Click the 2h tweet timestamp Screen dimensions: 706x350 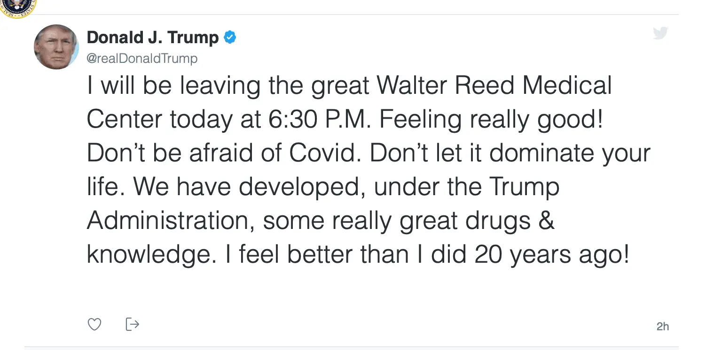[662, 327]
